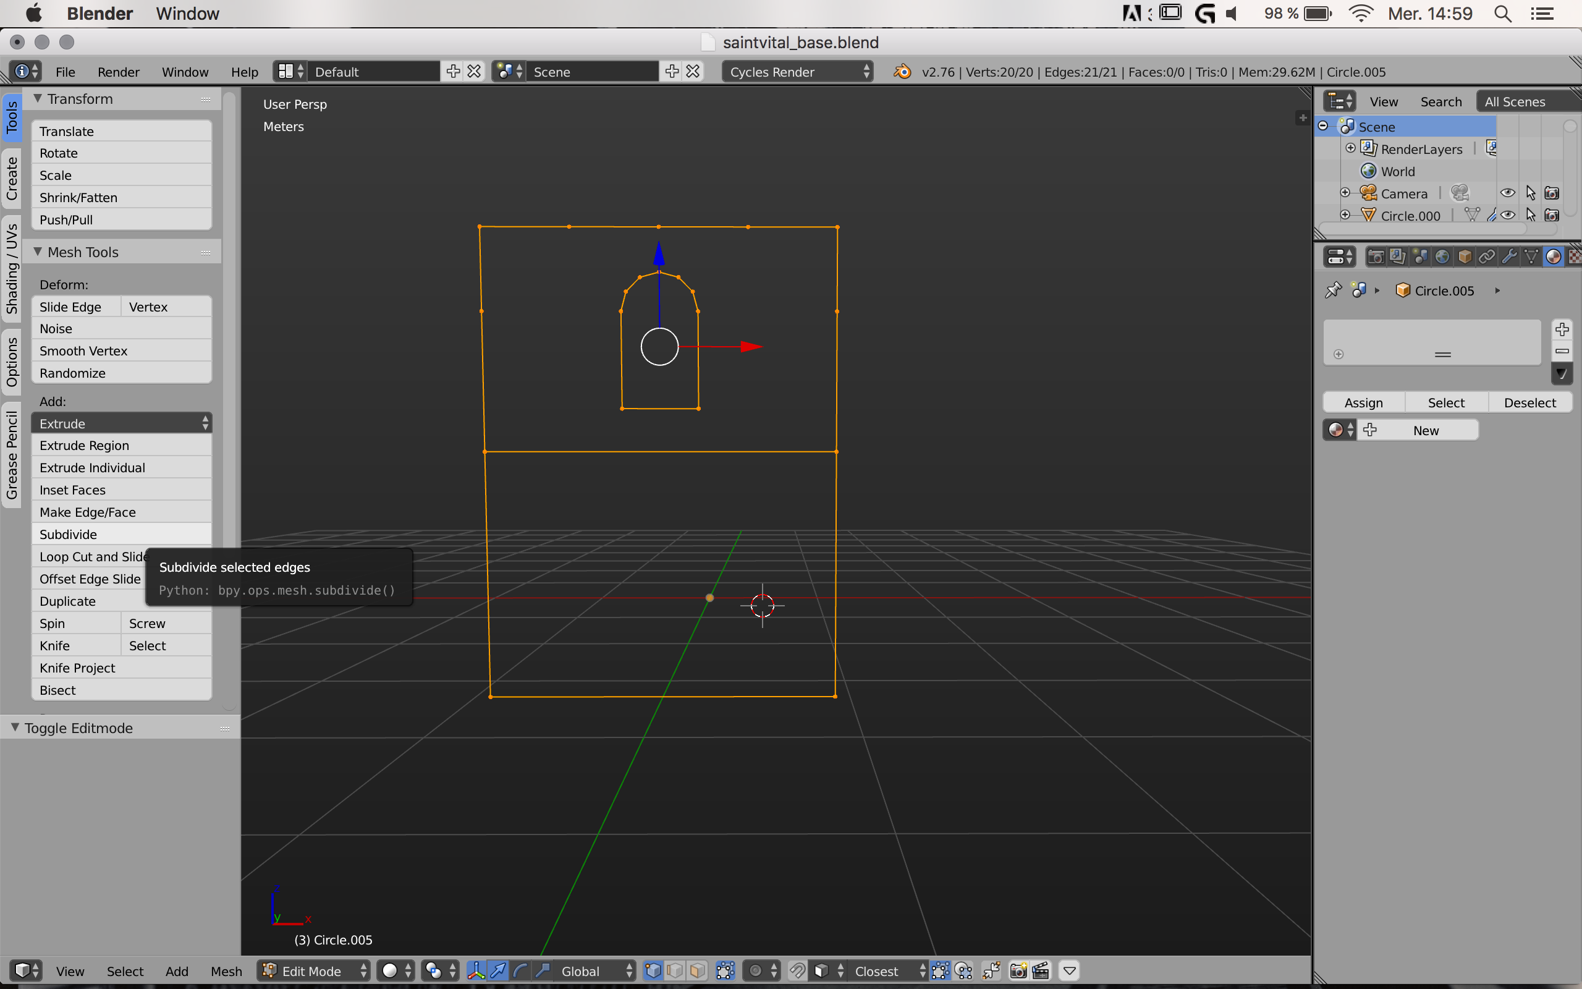The width and height of the screenshot is (1582, 989).
Task: Select face select mode in header
Action: point(698,970)
